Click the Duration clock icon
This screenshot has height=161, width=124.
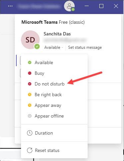pos(30,133)
